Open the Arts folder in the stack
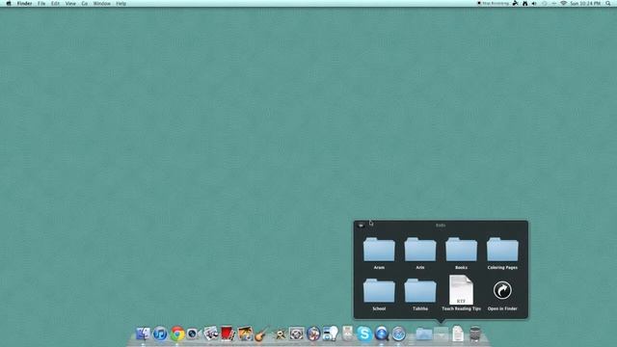Image resolution: width=617 pixels, height=347 pixels. (420, 250)
